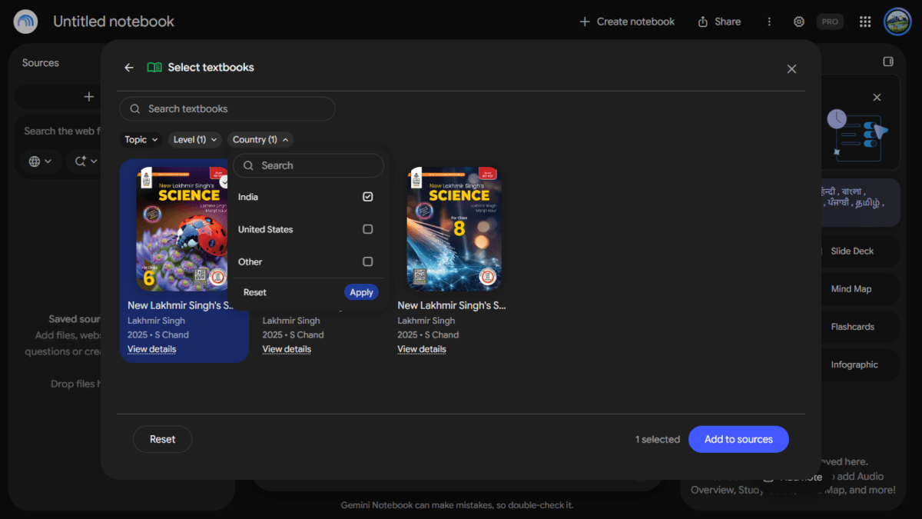Expand the Level (1) filter dropdown
Image resolution: width=922 pixels, height=519 pixels.
[x=195, y=139]
